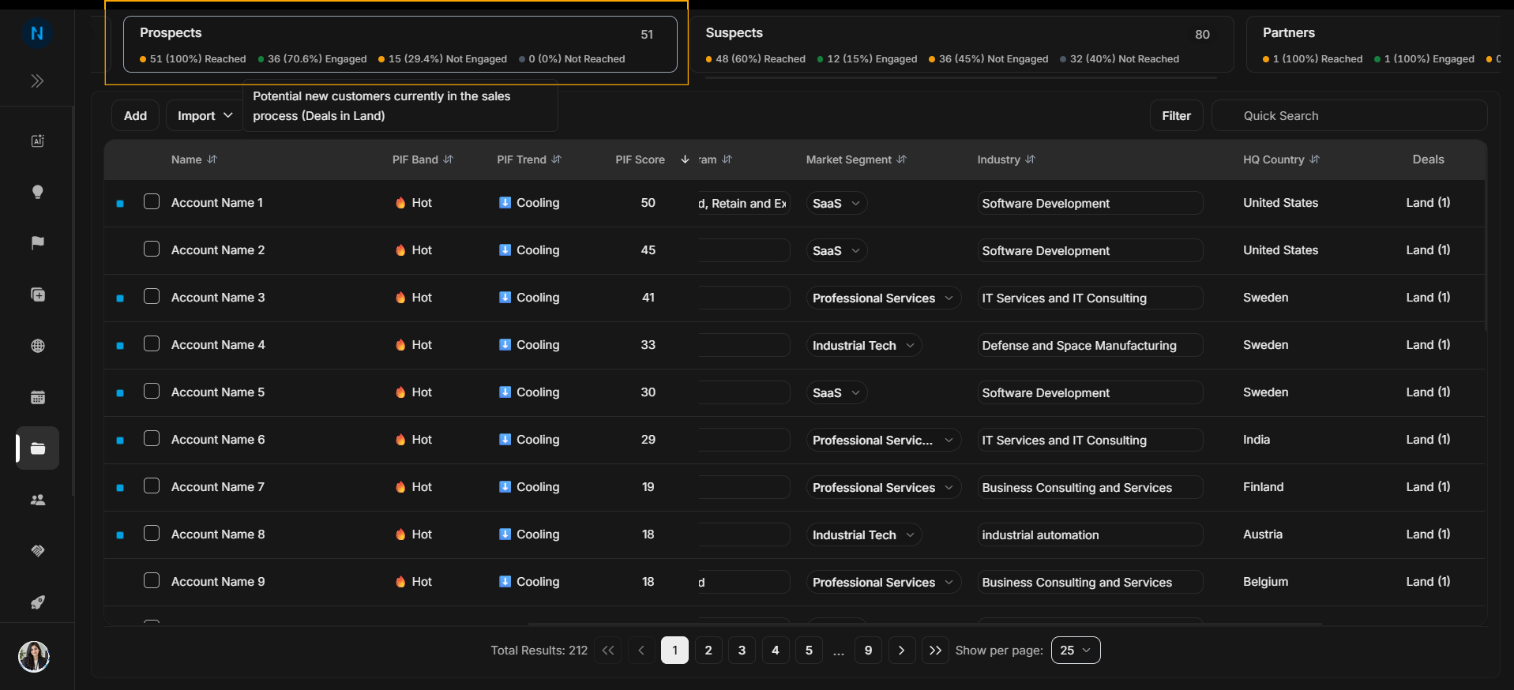The width and height of the screenshot is (1514, 690).
Task: Open Account Name 7 Professional Services dropdown
Action: [x=883, y=488]
